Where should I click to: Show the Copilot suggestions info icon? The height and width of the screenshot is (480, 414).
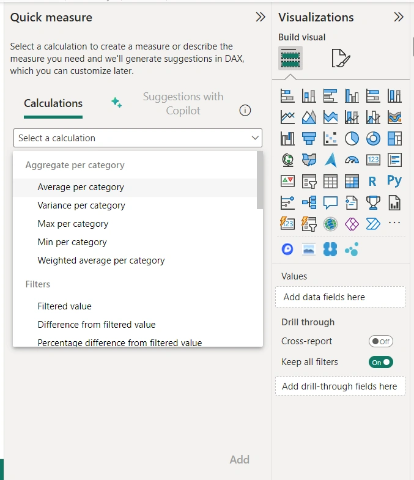click(x=245, y=110)
